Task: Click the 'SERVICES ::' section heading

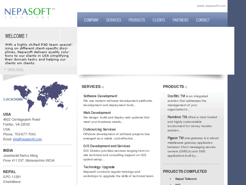Action: tap(93, 87)
